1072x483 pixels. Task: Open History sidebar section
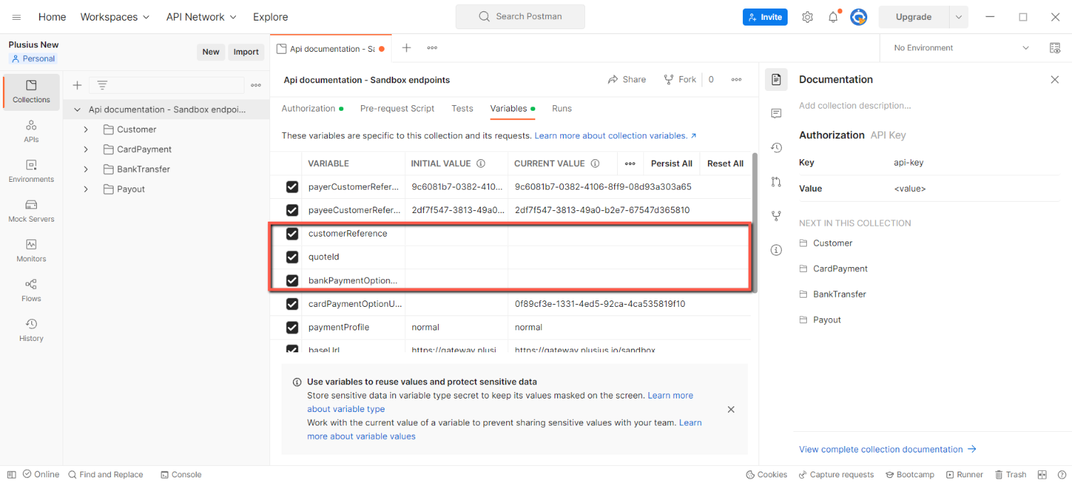(x=31, y=330)
